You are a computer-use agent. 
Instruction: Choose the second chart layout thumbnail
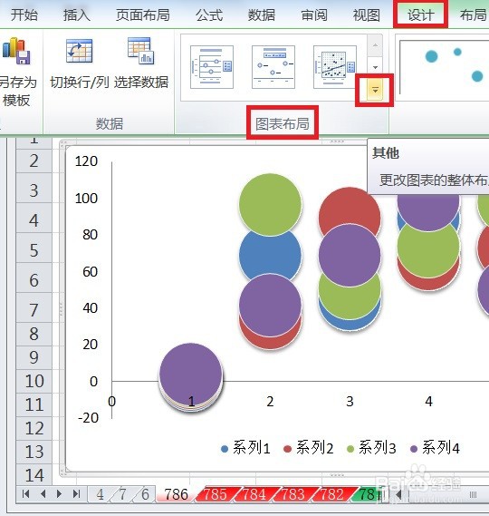point(273,67)
